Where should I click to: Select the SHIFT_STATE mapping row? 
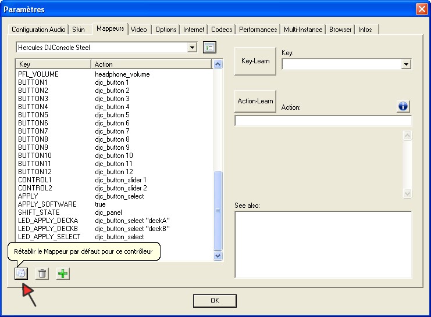37,212
